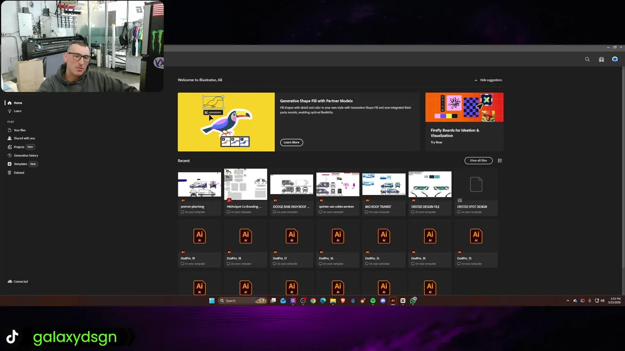The height and width of the screenshot is (351, 625).
Task: Open Brave browser from the taskbar
Action: click(x=343, y=301)
